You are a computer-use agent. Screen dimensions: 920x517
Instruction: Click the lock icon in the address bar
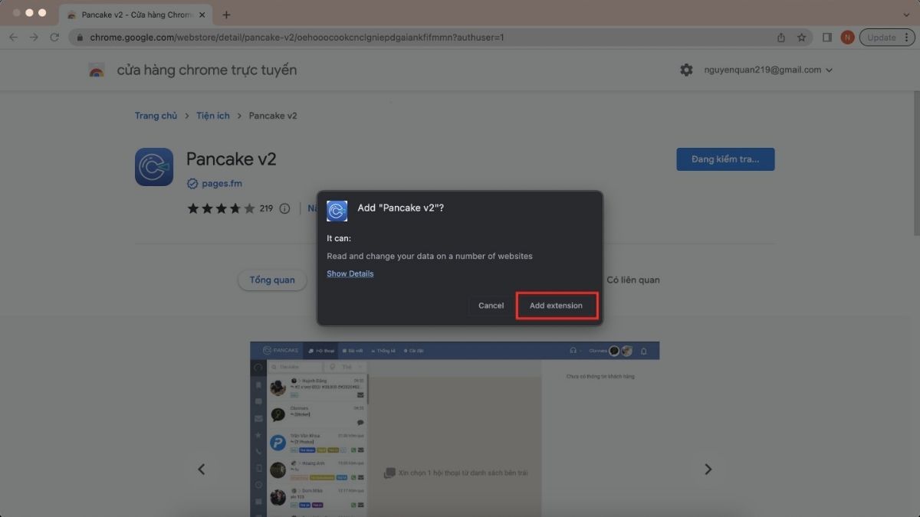(x=80, y=38)
